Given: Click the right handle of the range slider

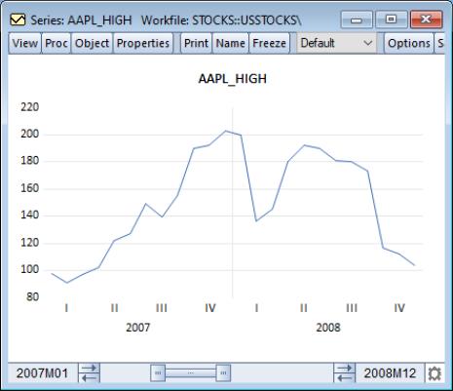Looking at the screenshot, I should coord(223,372).
